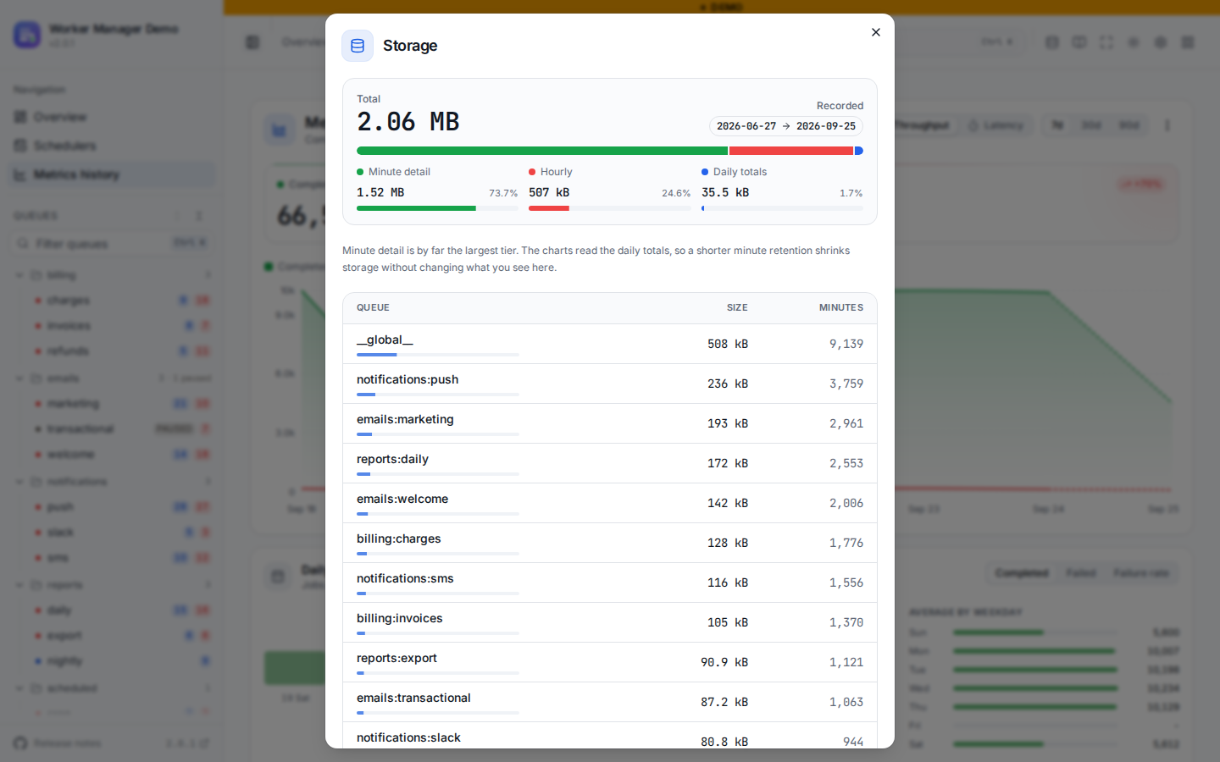Click the Daily totals size 35.5 kB

pyautogui.click(x=725, y=193)
